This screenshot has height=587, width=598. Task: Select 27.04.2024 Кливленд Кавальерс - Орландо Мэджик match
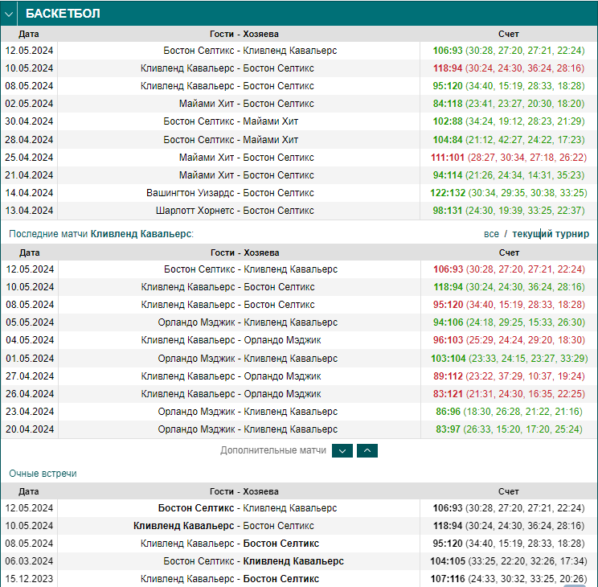231,376
